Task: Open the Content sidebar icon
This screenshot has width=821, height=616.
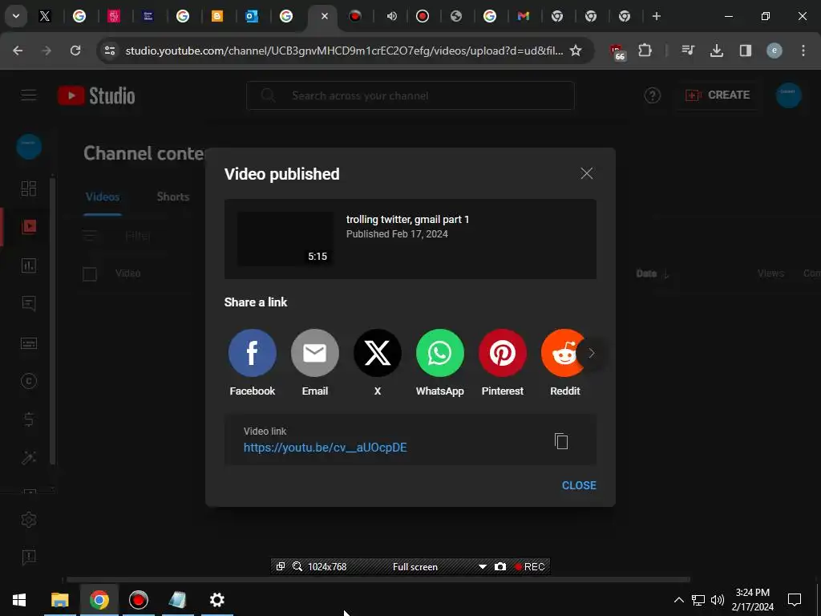Action: click(29, 226)
